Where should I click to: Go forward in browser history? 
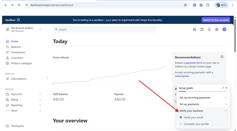coord(12,5)
